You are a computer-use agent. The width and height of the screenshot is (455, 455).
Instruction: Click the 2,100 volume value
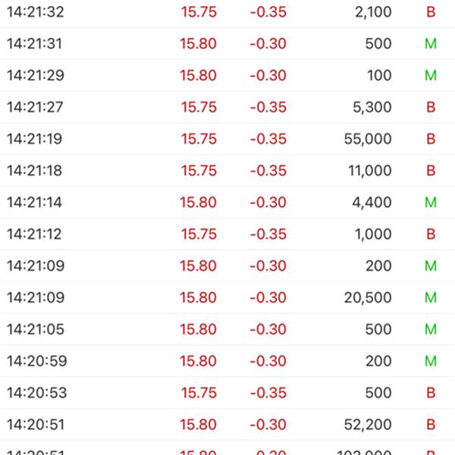point(373,12)
